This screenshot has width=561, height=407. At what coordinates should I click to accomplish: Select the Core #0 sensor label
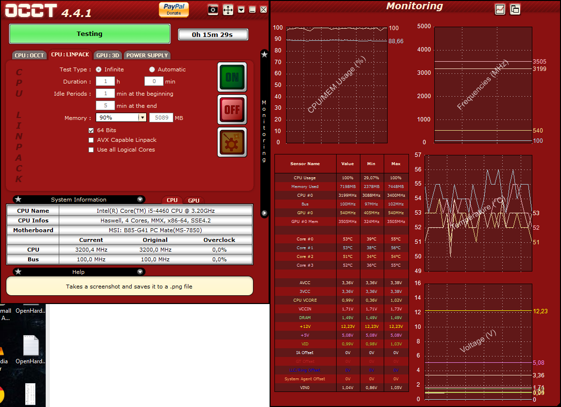pos(305,239)
